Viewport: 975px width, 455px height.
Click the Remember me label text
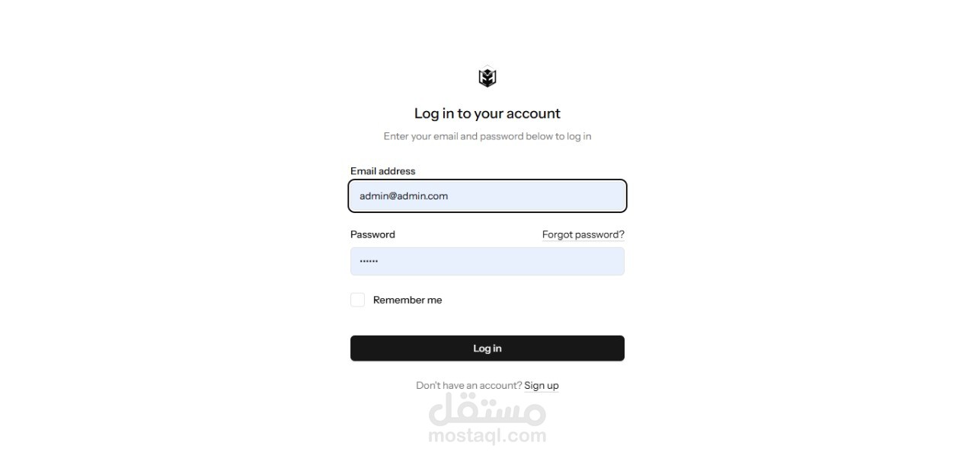pos(408,300)
